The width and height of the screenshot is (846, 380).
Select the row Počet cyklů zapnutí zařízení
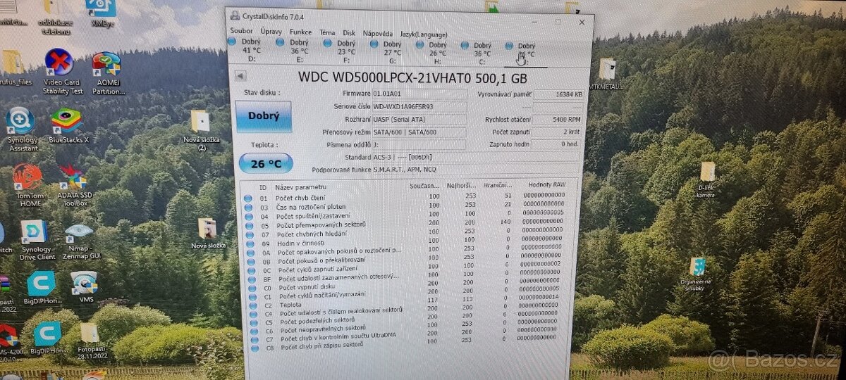coord(405,269)
